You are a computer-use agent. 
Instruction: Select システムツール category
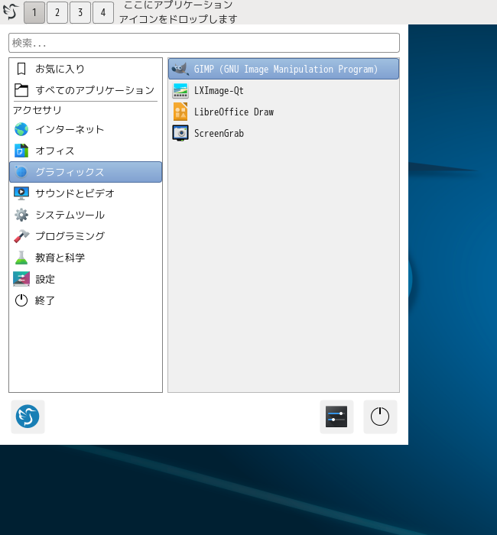coord(86,215)
